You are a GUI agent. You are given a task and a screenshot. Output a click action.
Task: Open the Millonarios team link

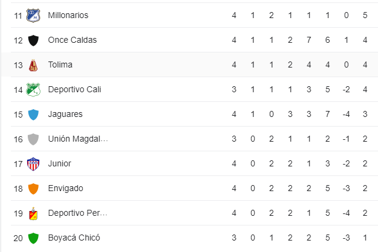coord(68,15)
